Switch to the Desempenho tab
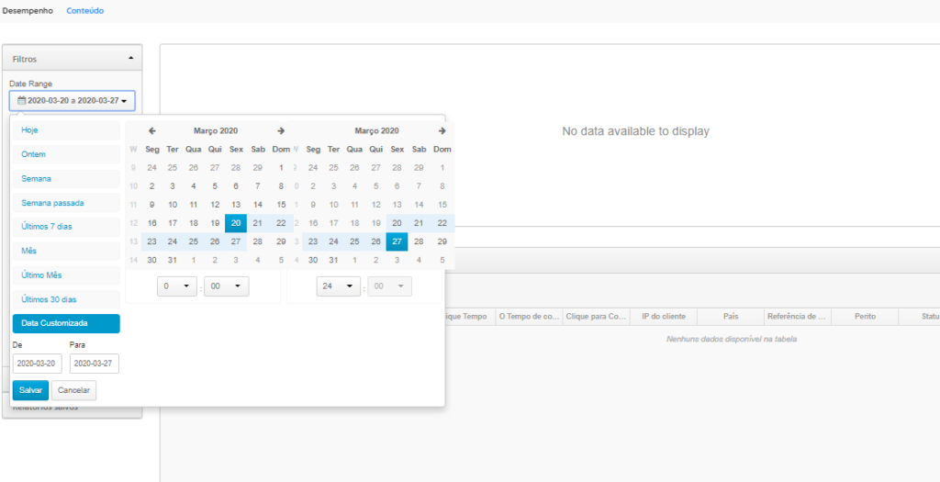 tap(28, 11)
